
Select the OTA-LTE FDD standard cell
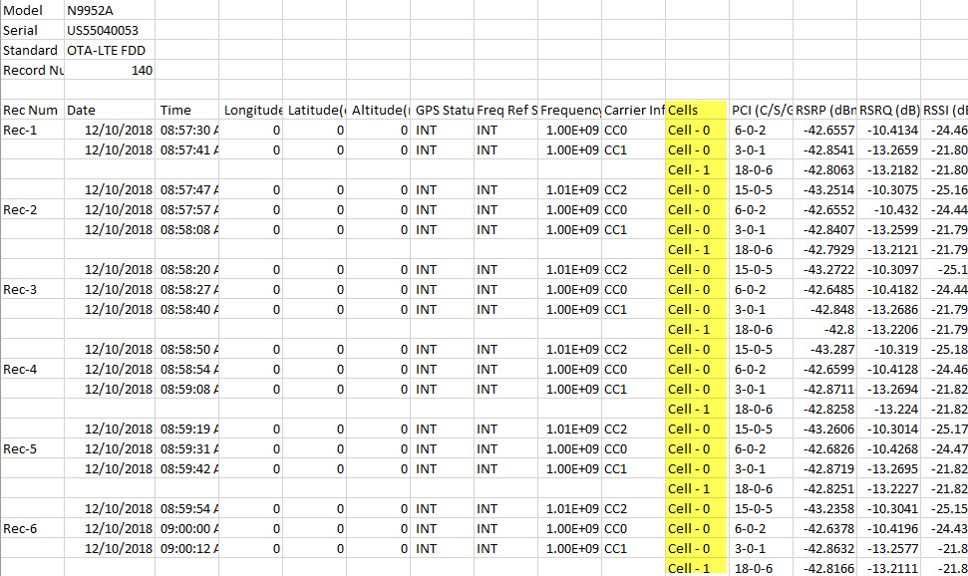coord(110,50)
